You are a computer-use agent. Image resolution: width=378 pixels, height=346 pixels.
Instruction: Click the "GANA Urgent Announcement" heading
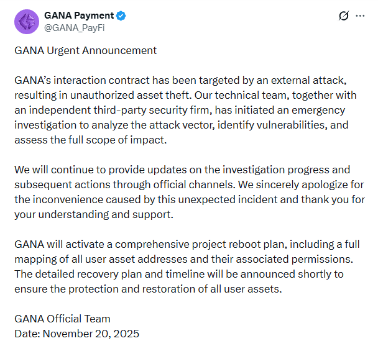tap(86, 50)
